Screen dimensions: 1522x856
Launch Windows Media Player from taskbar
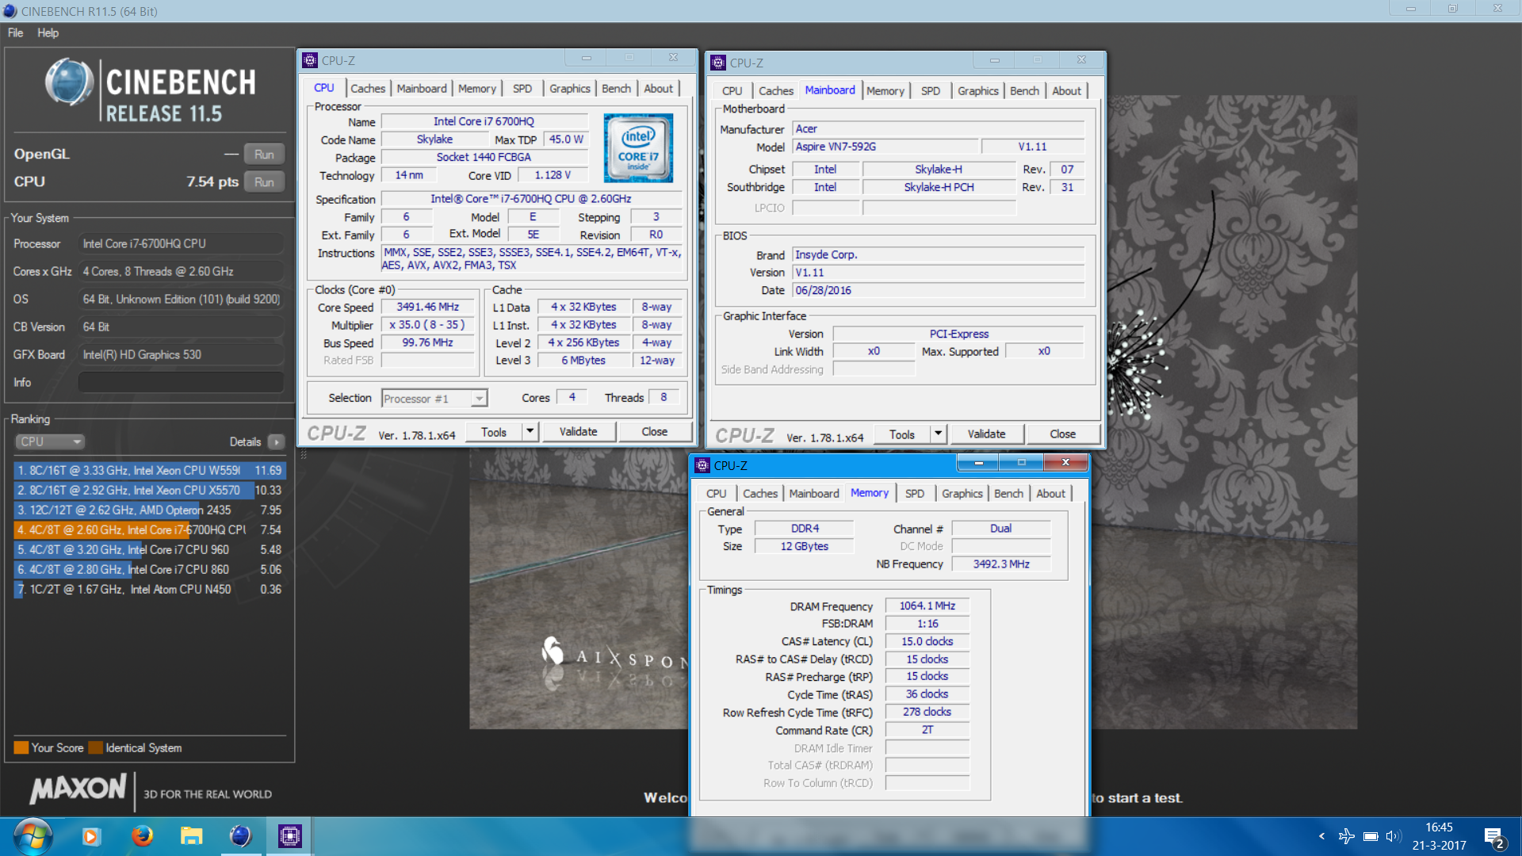coord(91,836)
